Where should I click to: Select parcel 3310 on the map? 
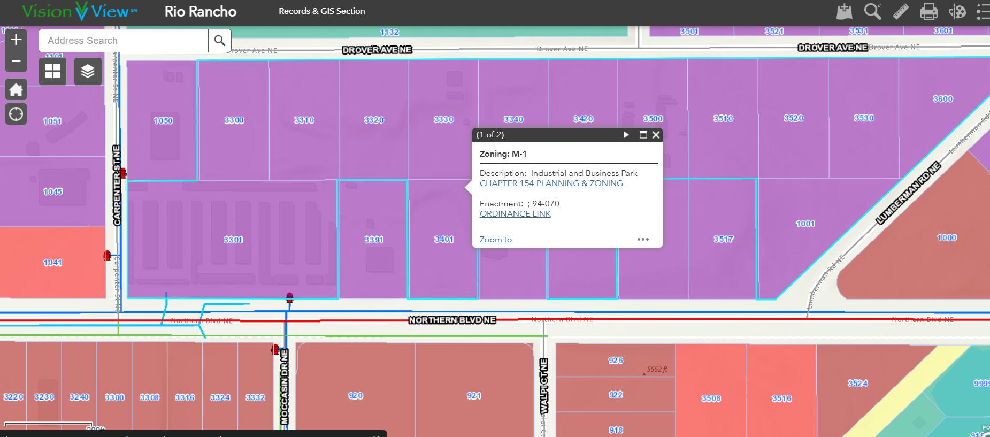point(304,120)
